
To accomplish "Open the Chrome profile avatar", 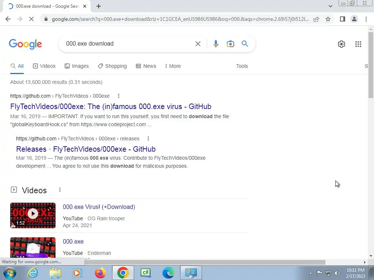I will click(x=354, y=19).
